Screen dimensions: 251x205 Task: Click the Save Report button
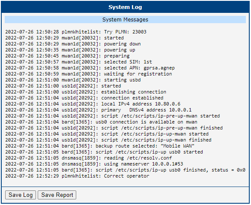[57, 195]
